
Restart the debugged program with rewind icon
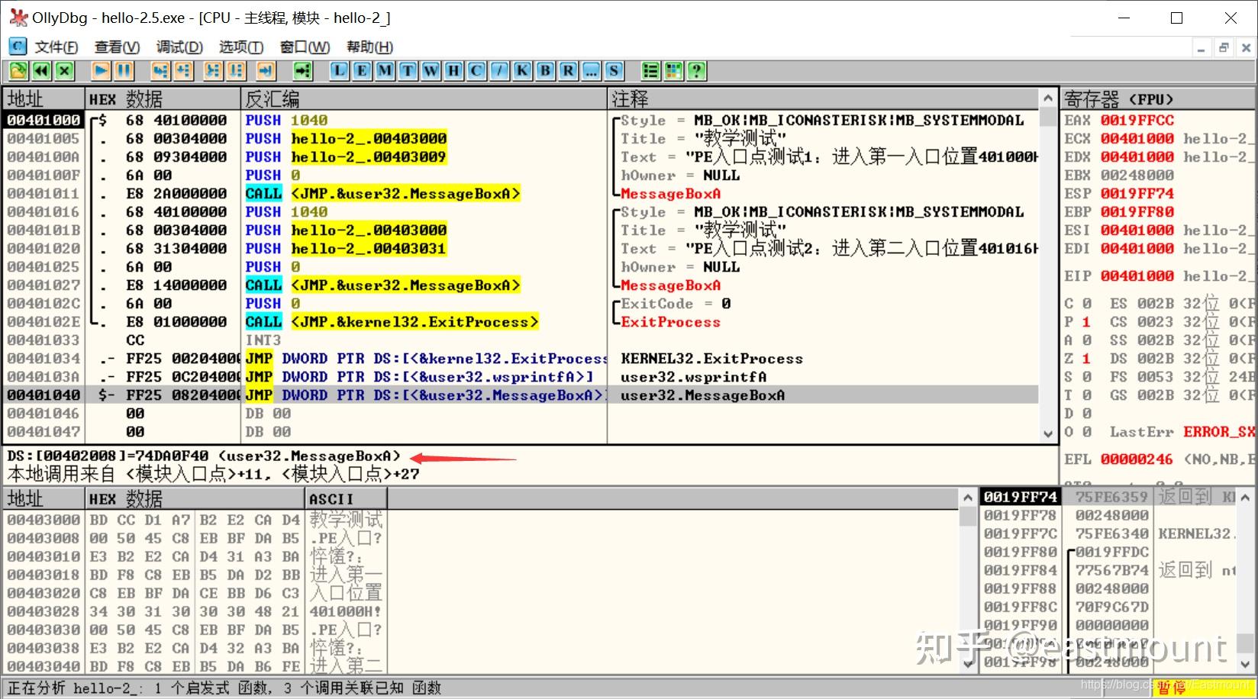tap(40, 70)
